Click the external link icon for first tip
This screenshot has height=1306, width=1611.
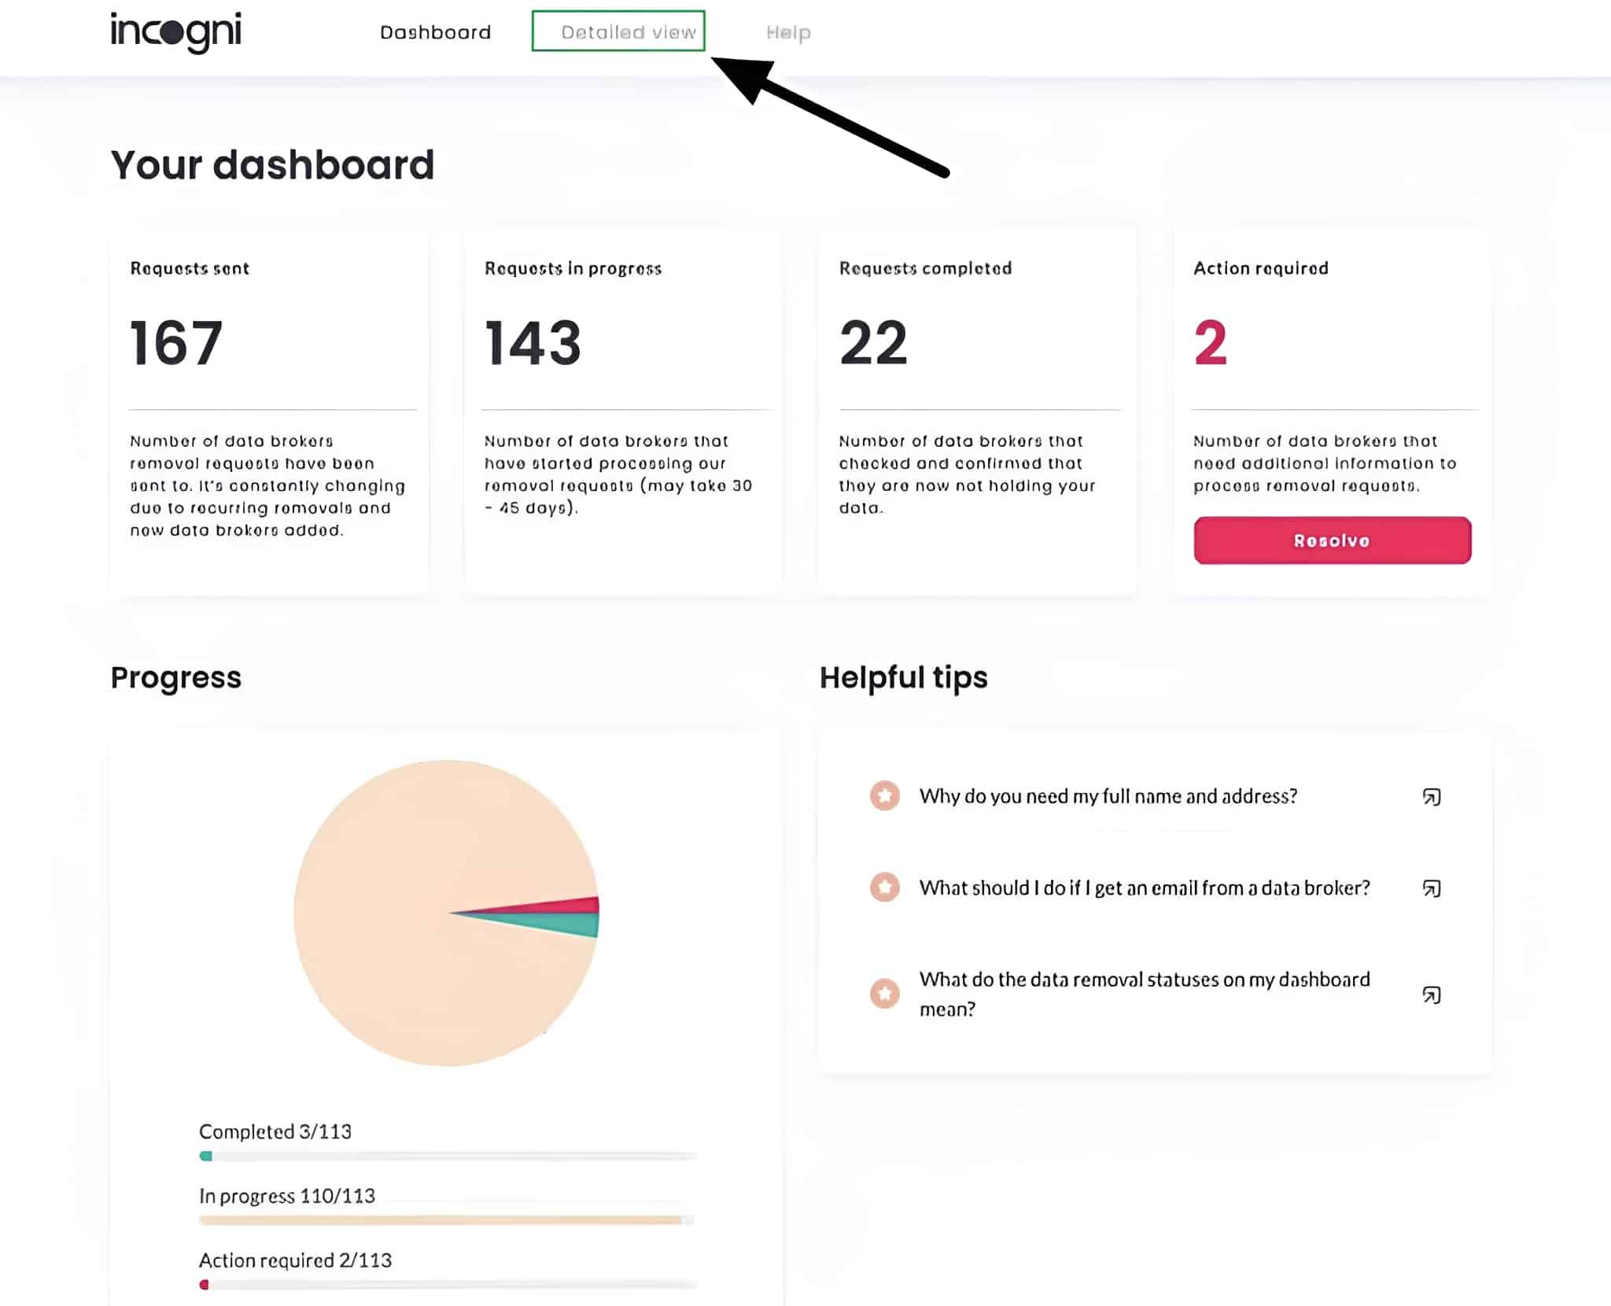pyautogui.click(x=1432, y=795)
